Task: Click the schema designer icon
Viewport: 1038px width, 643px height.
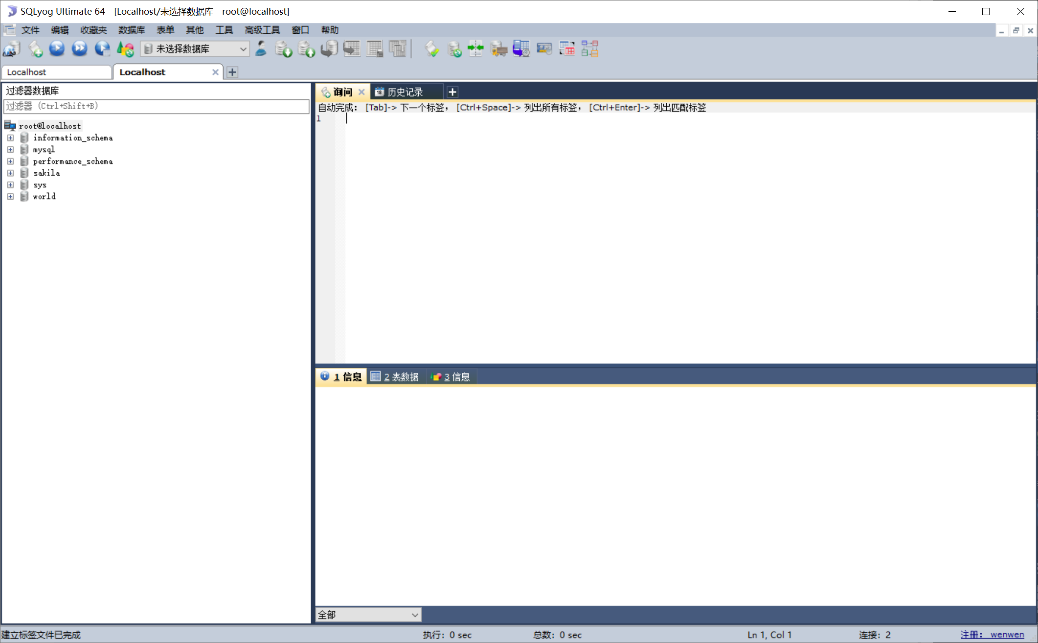Action: click(590, 49)
